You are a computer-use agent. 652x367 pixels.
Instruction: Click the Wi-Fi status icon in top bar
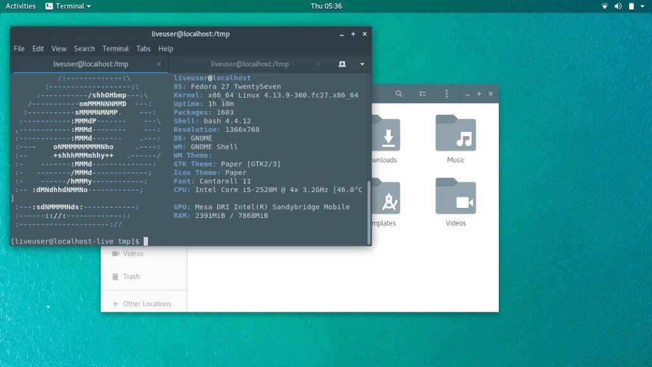pyautogui.click(x=605, y=6)
